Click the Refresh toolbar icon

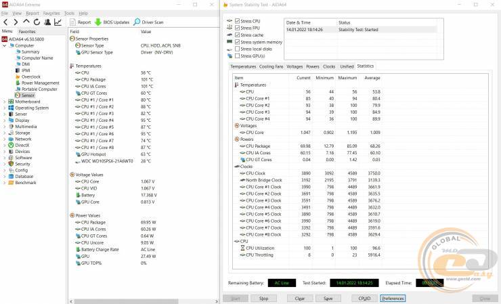[37, 22]
